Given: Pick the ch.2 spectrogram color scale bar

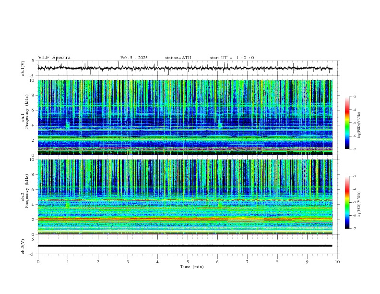Looking at the screenshot, I should 347,202.
